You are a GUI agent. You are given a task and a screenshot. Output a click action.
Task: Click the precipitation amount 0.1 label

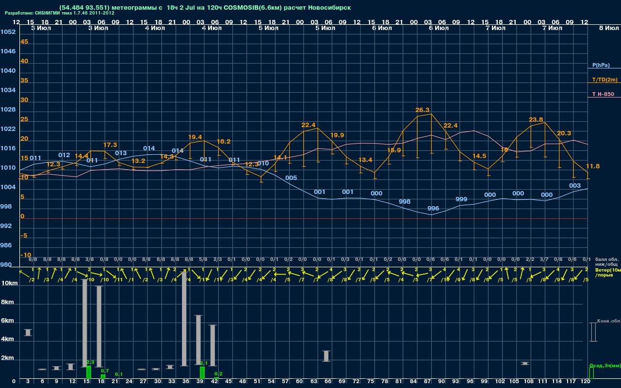tap(119, 374)
